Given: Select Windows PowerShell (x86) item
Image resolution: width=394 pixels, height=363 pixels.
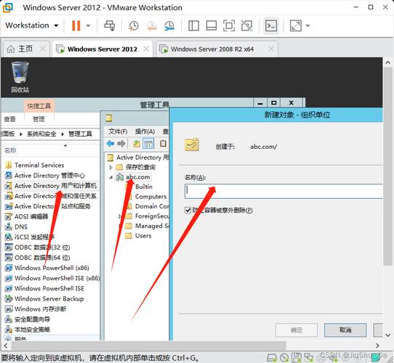Looking at the screenshot, I should pyautogui.click(x=47, y=268).
